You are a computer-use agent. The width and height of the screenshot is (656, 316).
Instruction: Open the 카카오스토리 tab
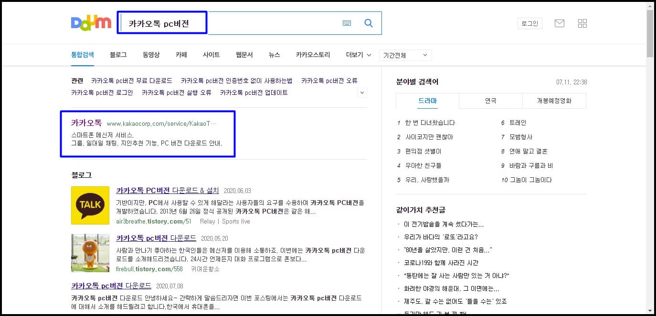[x=313, y=55]
